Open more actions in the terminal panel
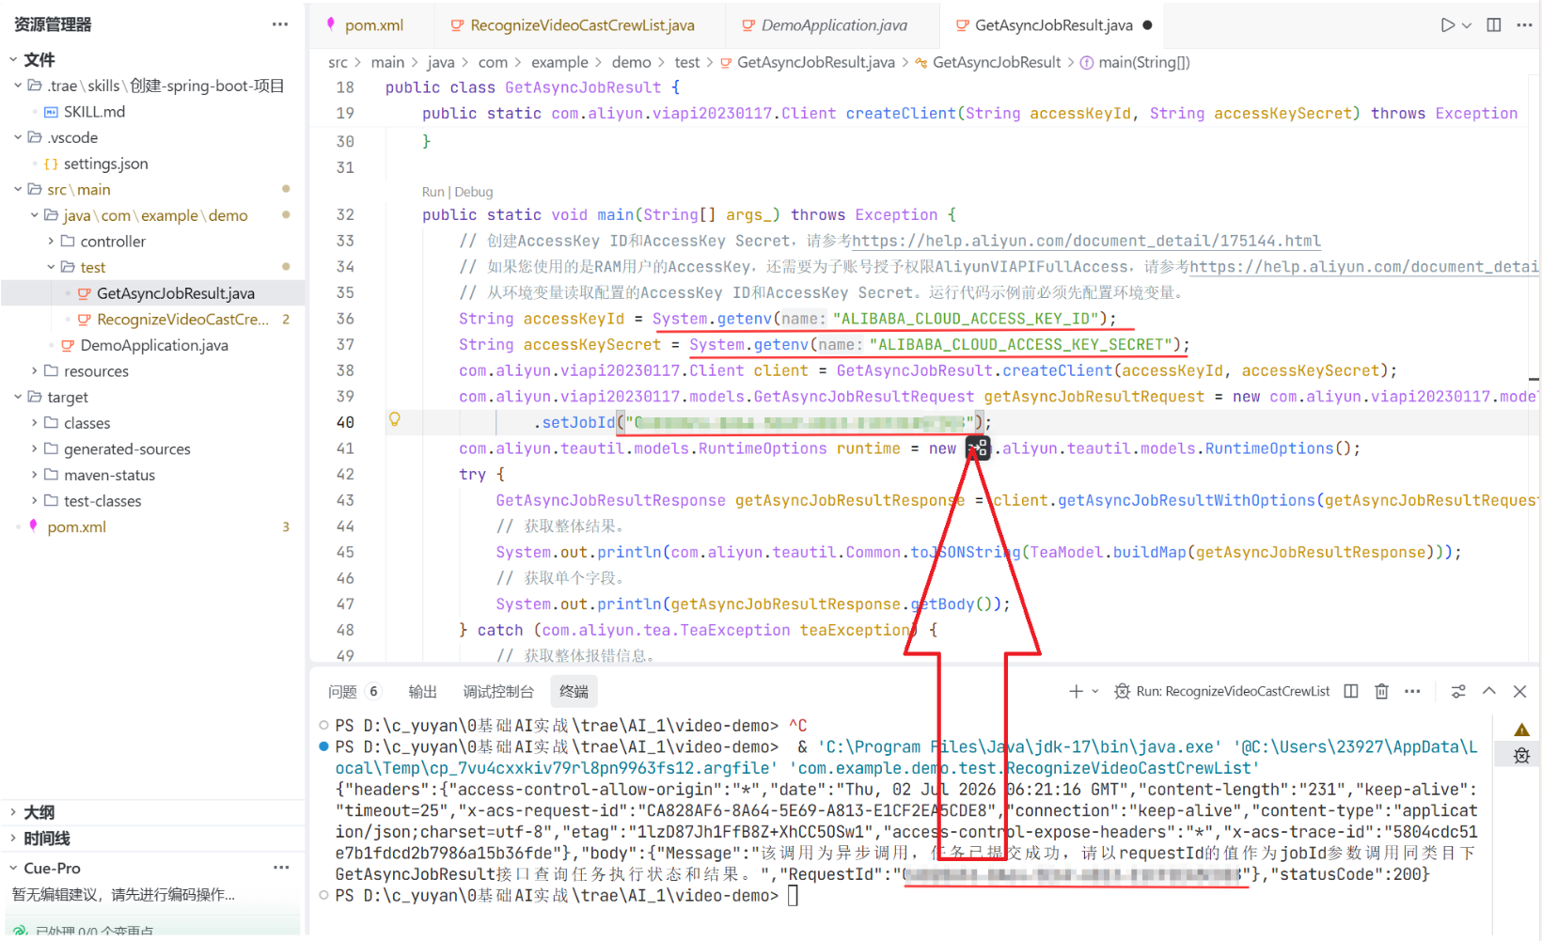 pyautogui.click(x=1412, y=691)
